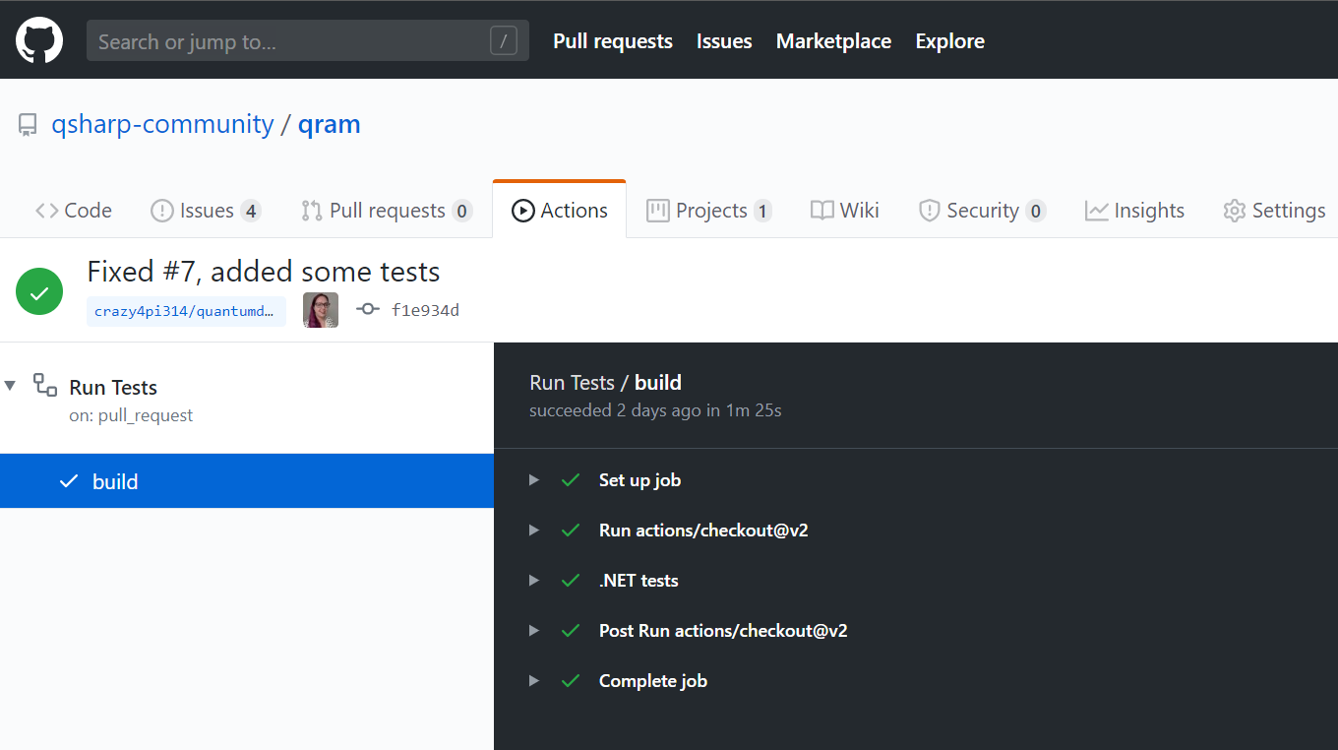This screenshot has width=1338, height=750.
Task: Select the build job in the sidebar
Action: click(247, 481)
